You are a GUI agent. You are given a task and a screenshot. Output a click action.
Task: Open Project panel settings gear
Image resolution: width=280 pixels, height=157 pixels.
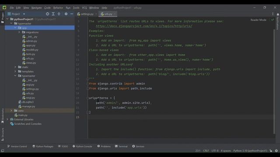click(x=66, y=14)
